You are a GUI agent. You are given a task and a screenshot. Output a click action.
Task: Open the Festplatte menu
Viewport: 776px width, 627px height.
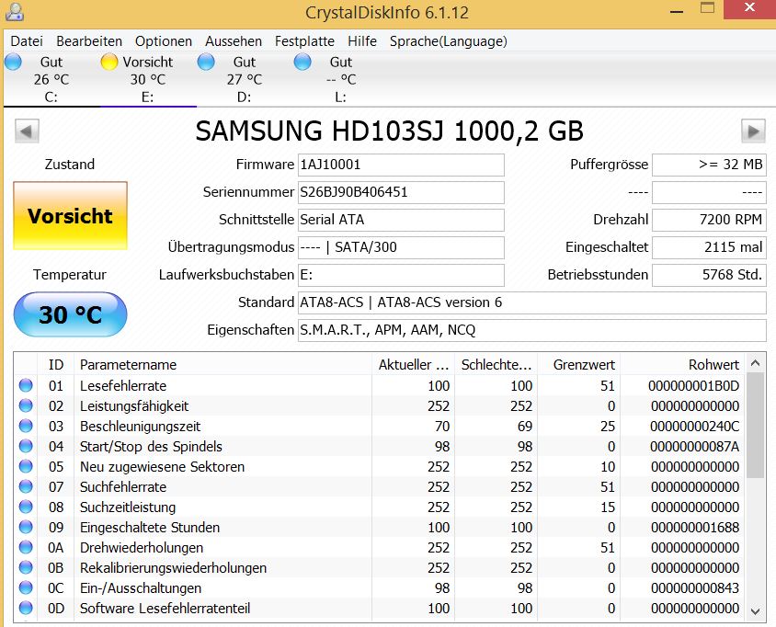(305, 41)
